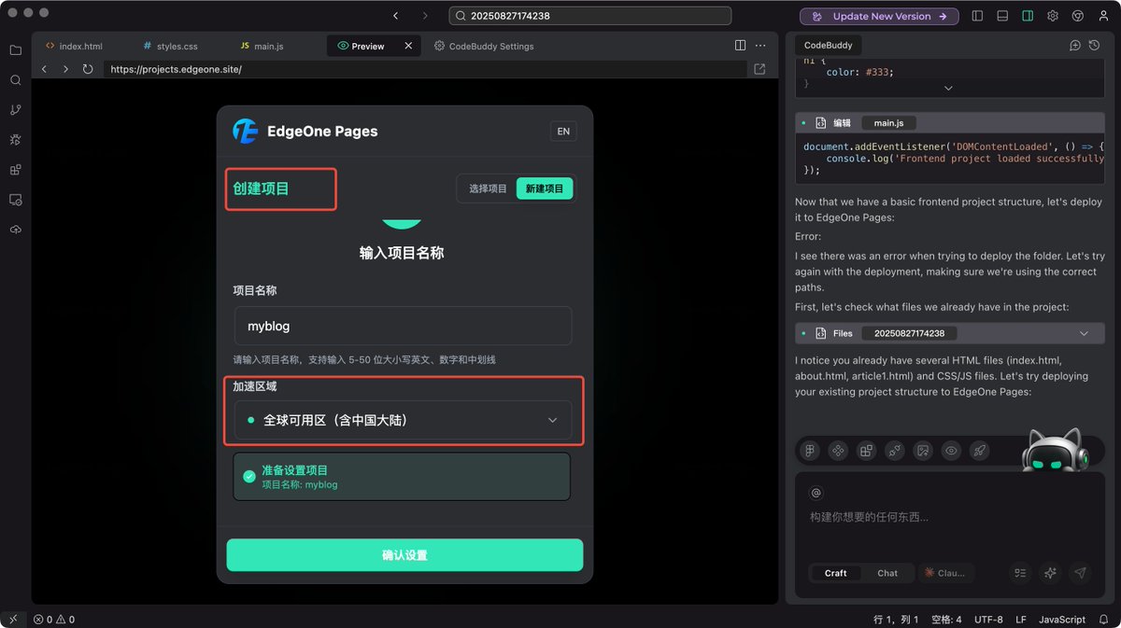Open editor more actions ellipsis
The height and width of the screenshot is (628, 1121).
coord(761,45)
